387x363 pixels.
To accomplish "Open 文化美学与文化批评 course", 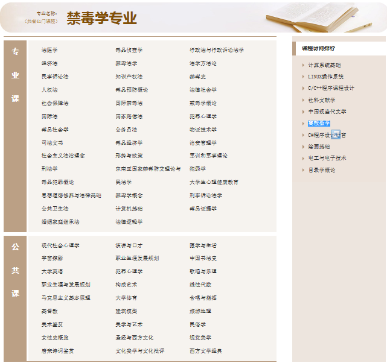I will 139,351.
